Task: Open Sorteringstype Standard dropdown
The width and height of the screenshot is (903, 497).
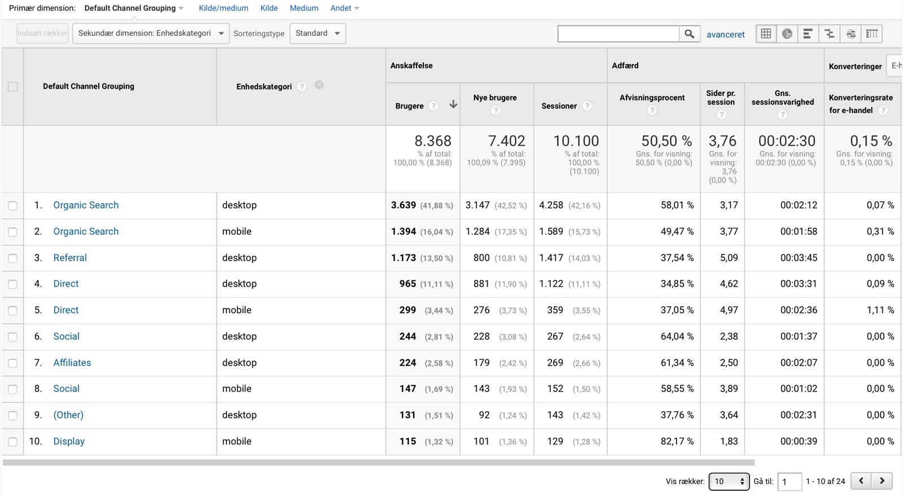Action: [x=318, y=33]
